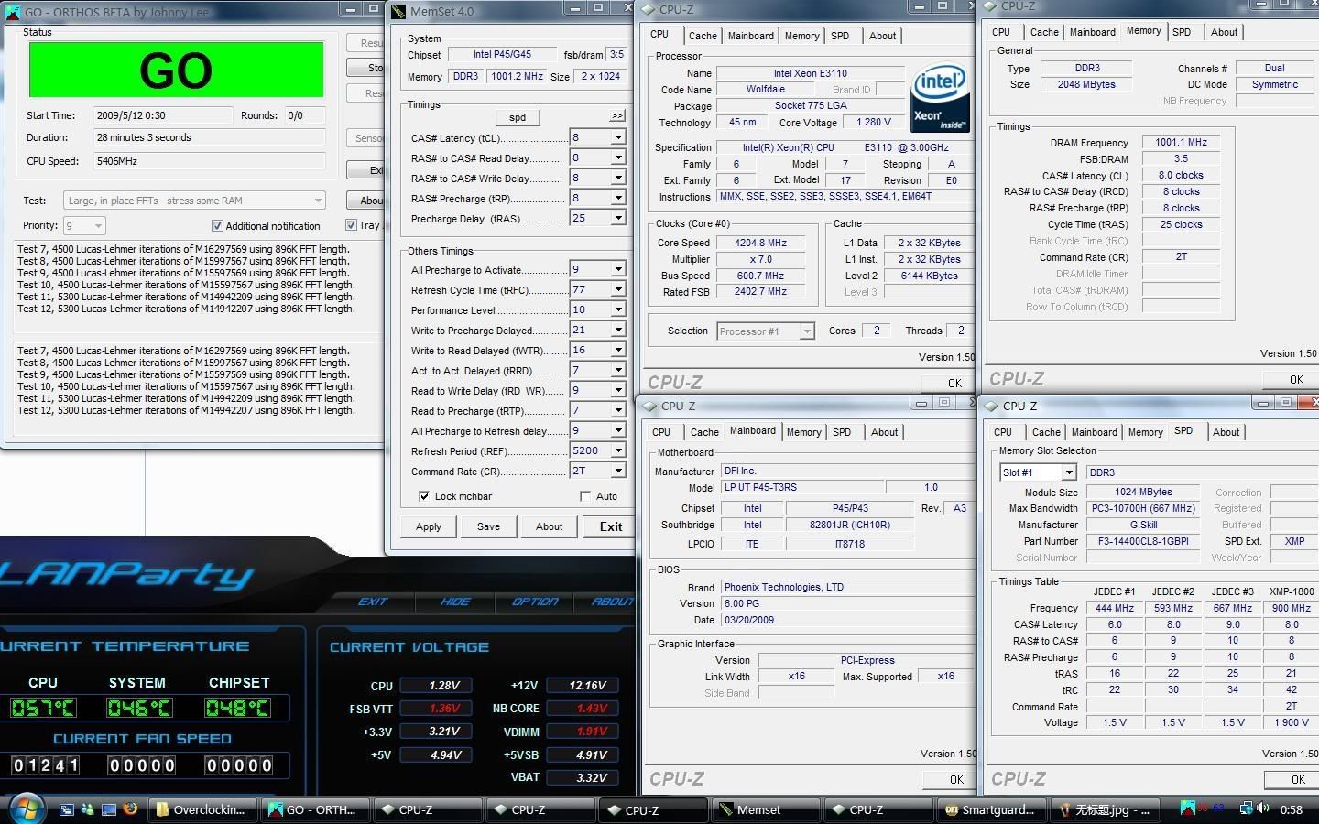Enable the Auto checkbox in MemSet
The height and width of the screenshot is (824, 1319).
[x=585, y=496]
